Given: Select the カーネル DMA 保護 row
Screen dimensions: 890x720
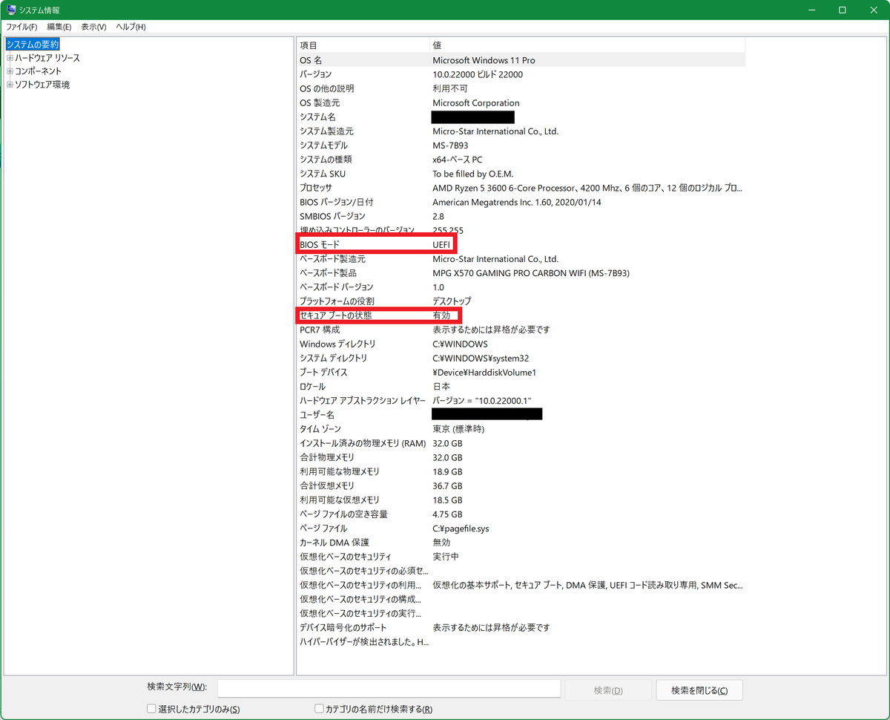Looking at the screenshot, I should [521, 543].
